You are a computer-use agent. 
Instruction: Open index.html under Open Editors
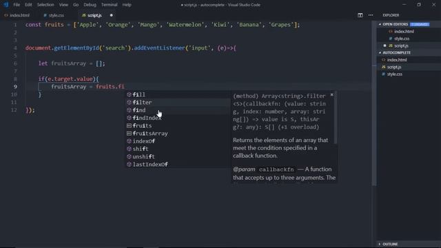point(404,32)
